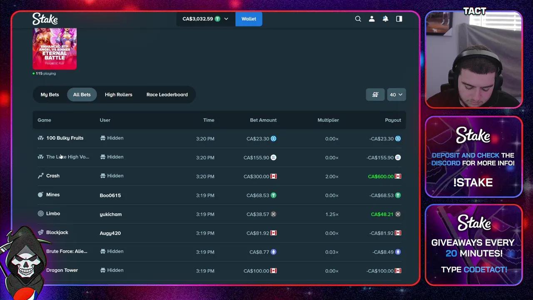The width and height of the screenshot is (533, 300).
Task: Click the 1.25× multiplier in Limbo row
Action: pos(332,214)
